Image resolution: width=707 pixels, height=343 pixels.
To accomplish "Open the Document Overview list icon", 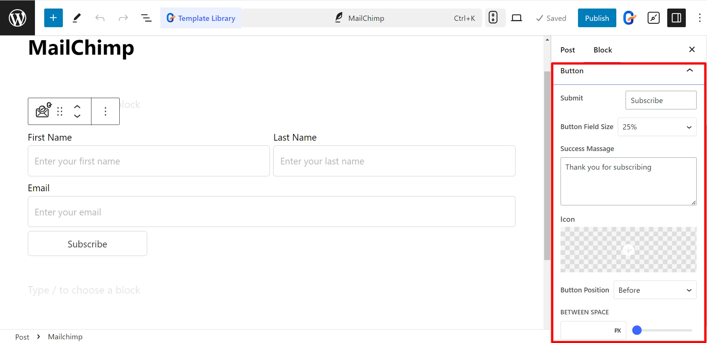I will (x=146, y=18).
